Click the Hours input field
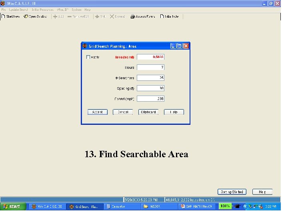288x216 pixels. pyautogui.click(x=151, y=68)
